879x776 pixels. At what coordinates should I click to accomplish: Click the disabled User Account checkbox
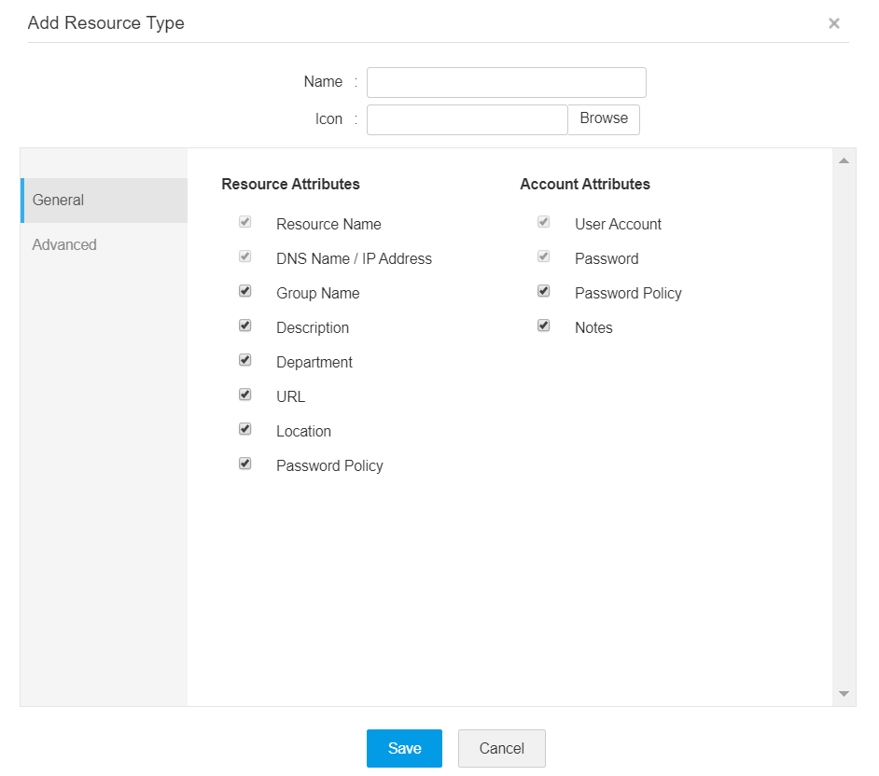pos(543,222)
